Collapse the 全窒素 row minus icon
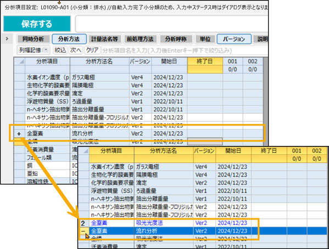Viewport: 329px width, 249px height. click(x=83, y=231)
